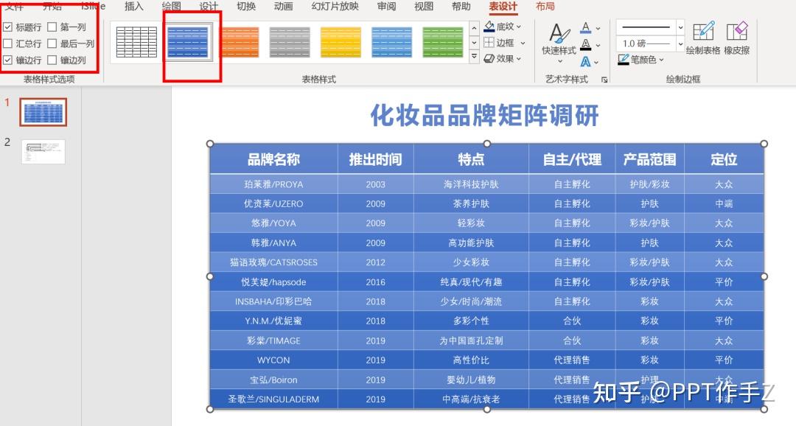Click the 效果 effects icon

489,59
